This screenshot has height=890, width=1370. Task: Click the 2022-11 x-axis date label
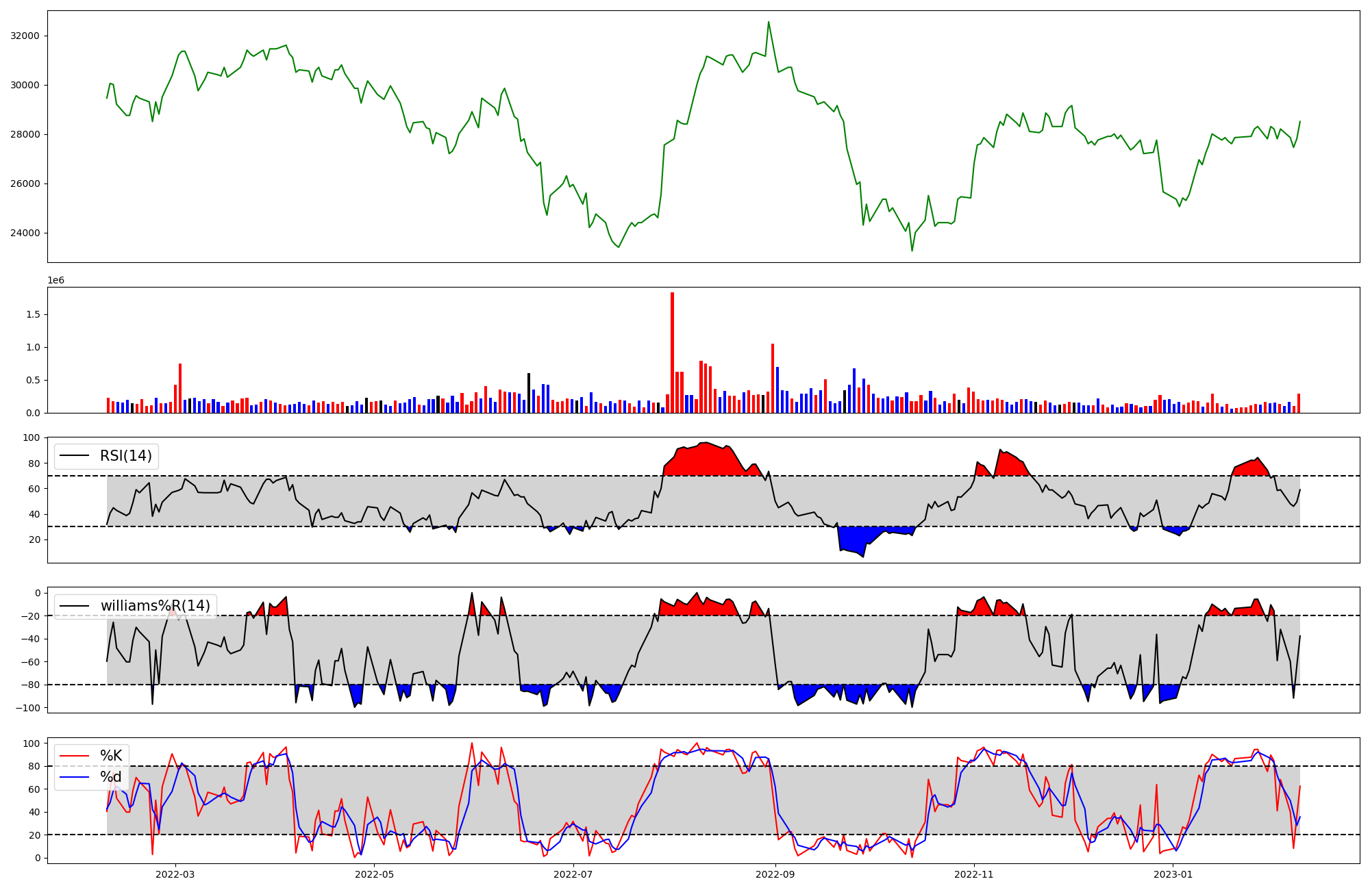pos(973,874)
